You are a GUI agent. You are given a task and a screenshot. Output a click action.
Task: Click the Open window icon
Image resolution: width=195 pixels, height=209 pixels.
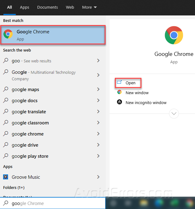[119, 82]
